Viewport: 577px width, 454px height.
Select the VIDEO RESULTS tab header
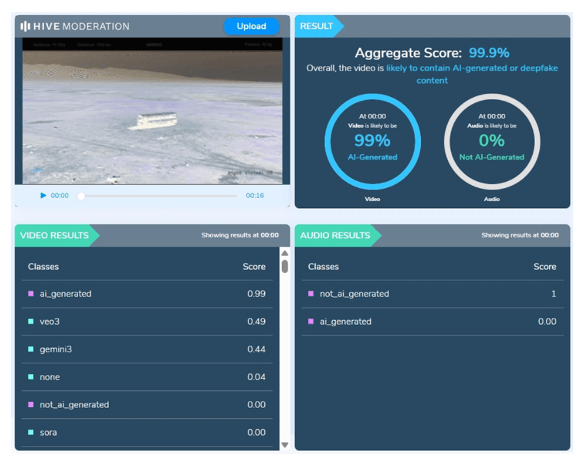(54, 236)
